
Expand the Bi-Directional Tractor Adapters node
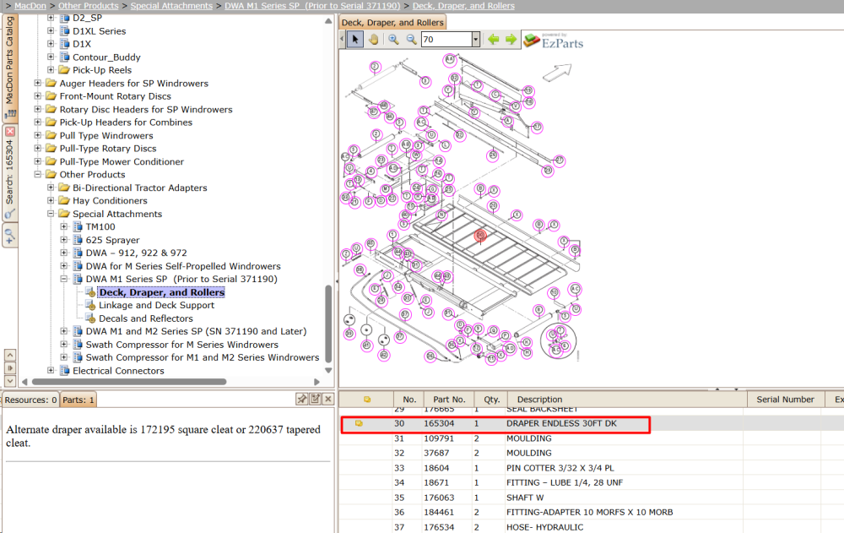(51, 188)
